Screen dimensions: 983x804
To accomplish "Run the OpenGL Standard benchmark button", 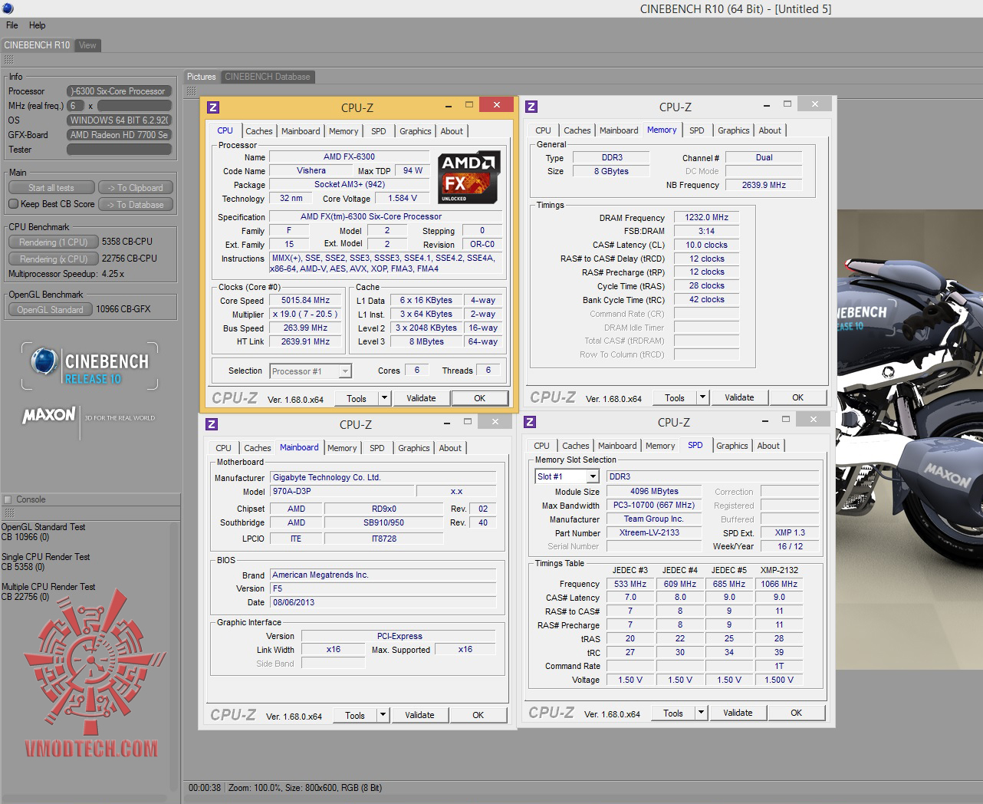I will pos(51,310).
